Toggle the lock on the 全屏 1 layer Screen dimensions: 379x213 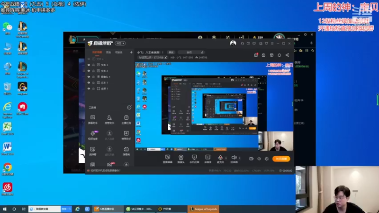[93, 89]
